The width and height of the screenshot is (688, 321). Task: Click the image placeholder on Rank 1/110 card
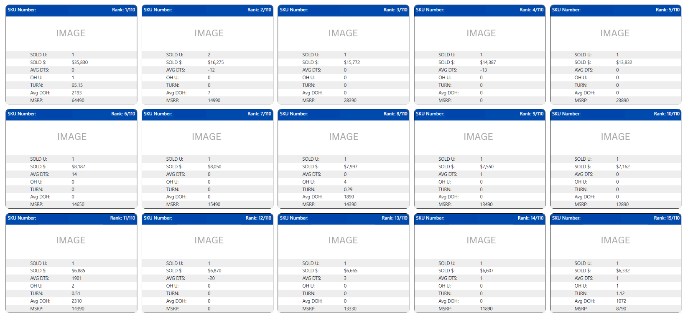pyautogui.click(x=71, y=33)
